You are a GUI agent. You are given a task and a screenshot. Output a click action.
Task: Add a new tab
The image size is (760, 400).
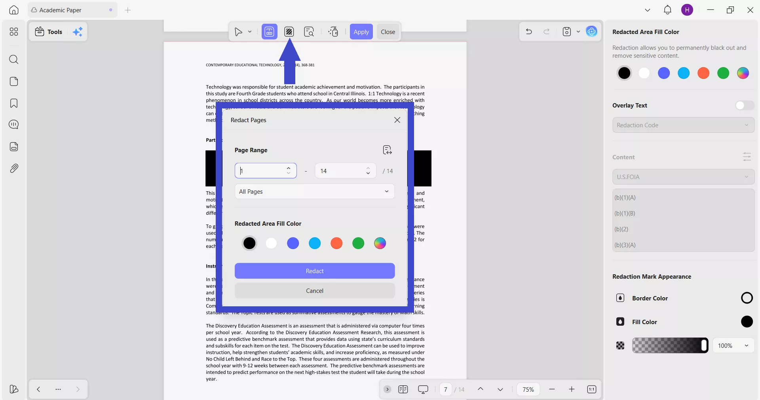127,10
